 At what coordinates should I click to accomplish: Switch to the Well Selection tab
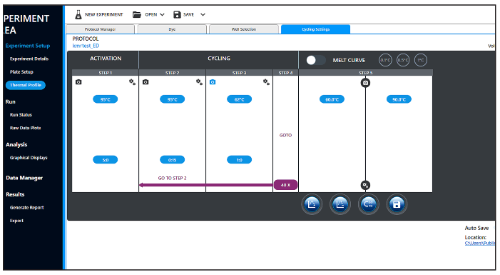pyautogui.click(x=244, y=29)
